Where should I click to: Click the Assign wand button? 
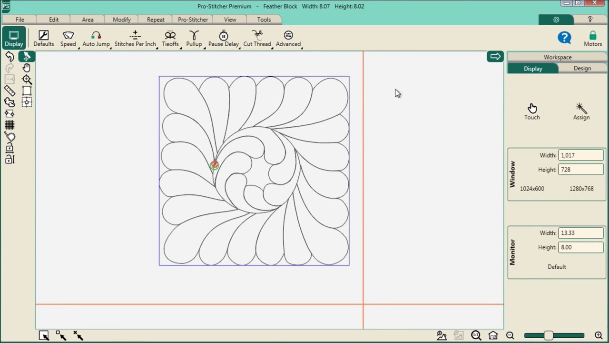click(x=581, y=111)
